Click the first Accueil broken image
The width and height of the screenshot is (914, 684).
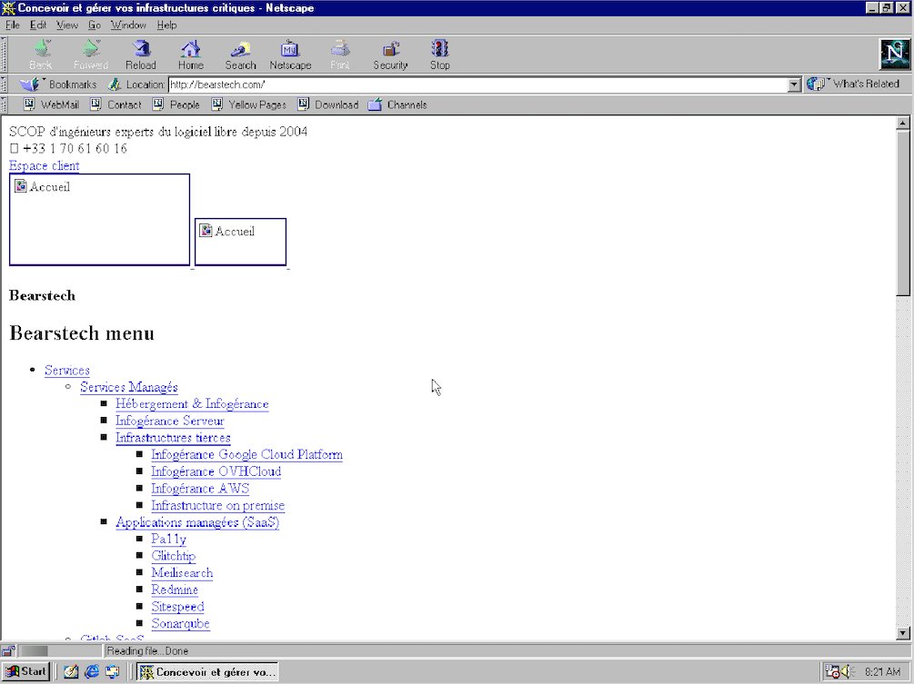click(100, 220)
